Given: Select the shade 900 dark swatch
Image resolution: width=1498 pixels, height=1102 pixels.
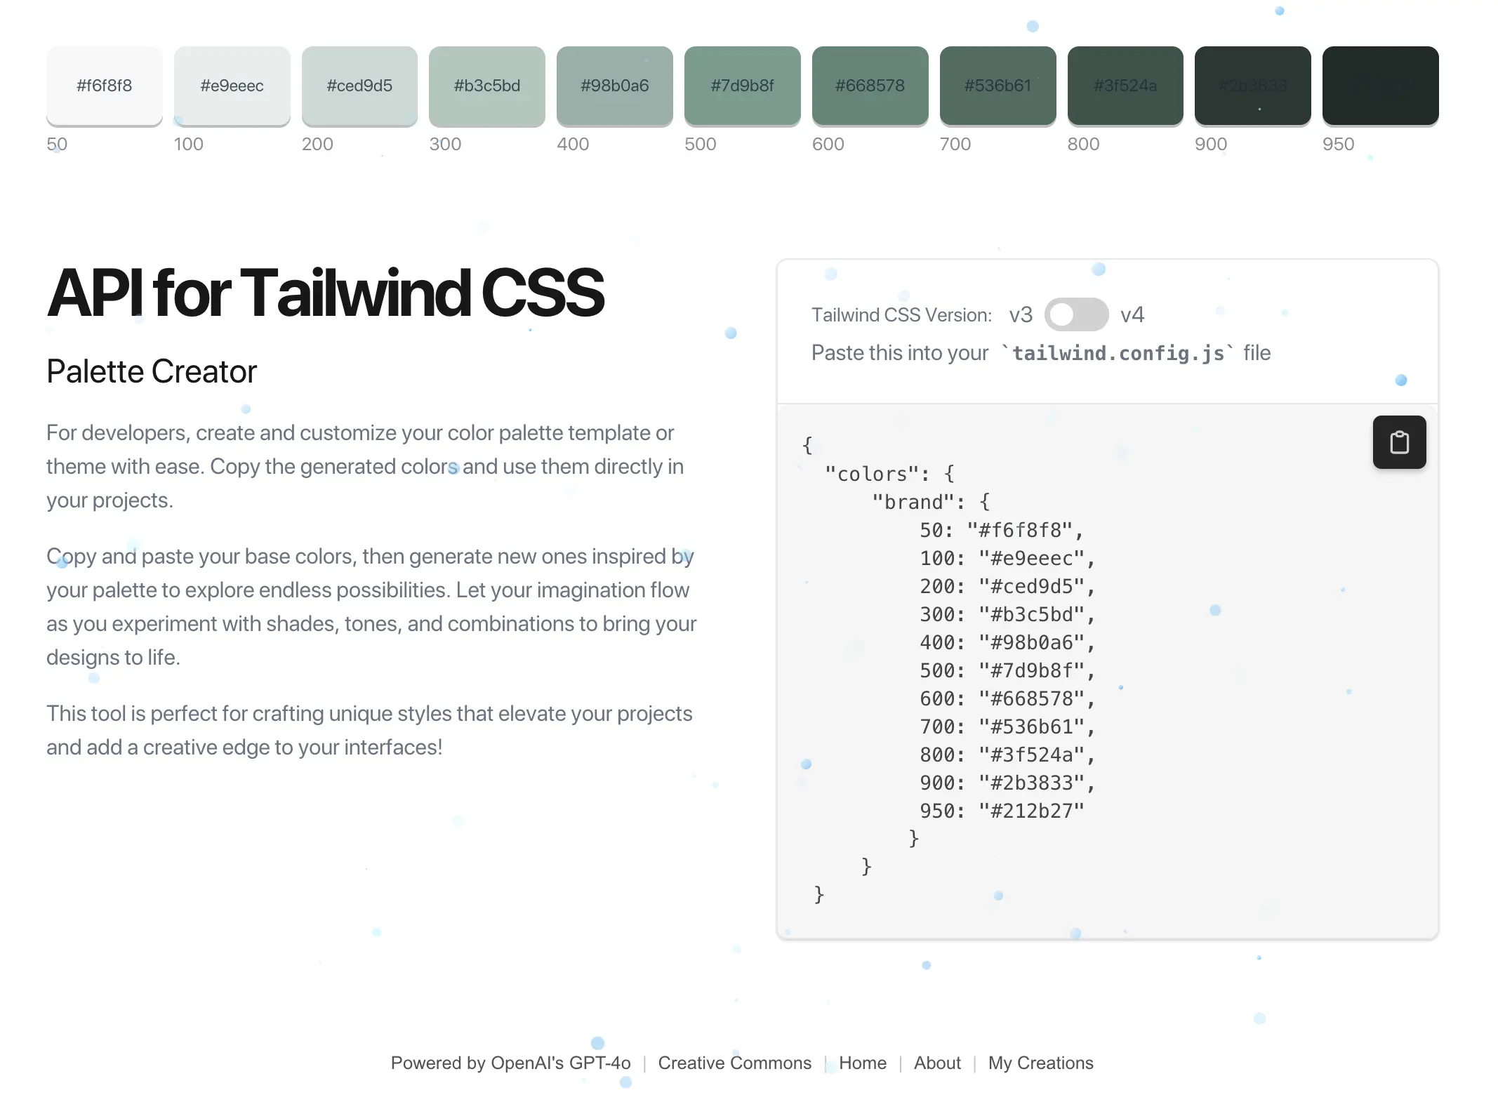Looking at the screenshot, I should [1253, 86].
